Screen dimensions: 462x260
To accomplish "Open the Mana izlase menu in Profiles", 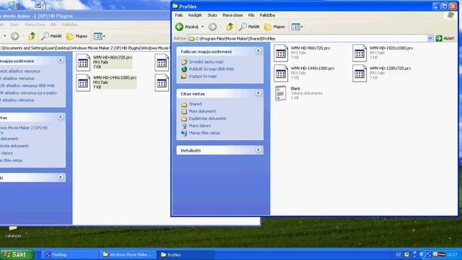I will [x=232, y=15].
